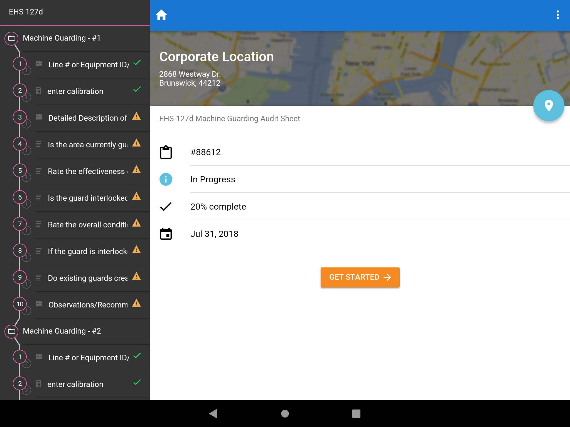Tap the Android back navigation button

coord(213,413)
